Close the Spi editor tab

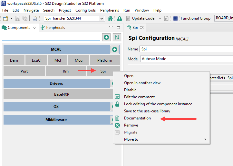pos(141,28)
